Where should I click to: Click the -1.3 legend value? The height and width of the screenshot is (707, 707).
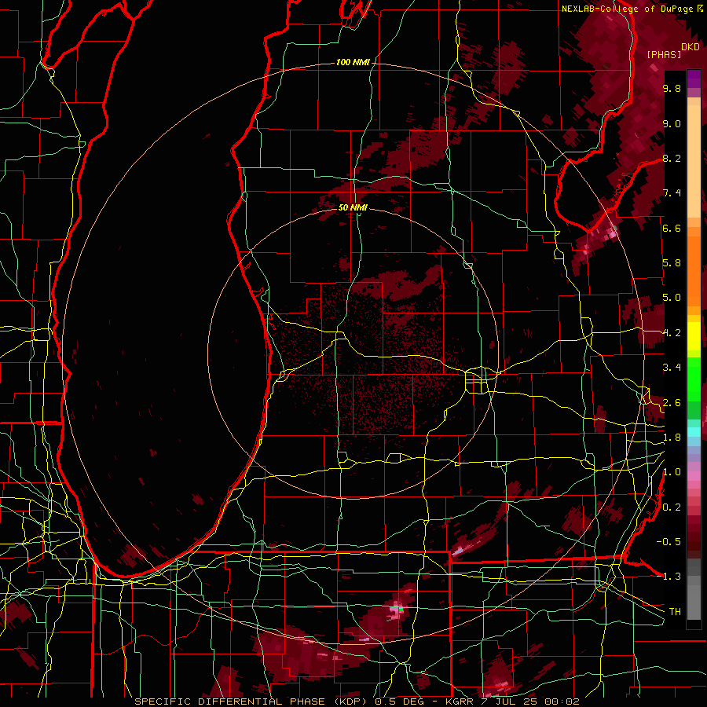pyautogui.click(x=669, y=577)
